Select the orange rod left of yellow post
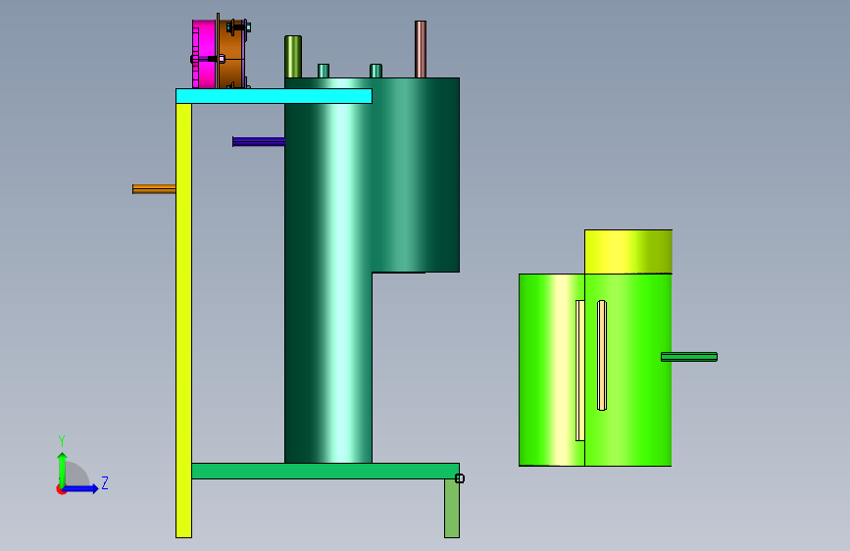The image size is (850, 551). click(154, 188)
